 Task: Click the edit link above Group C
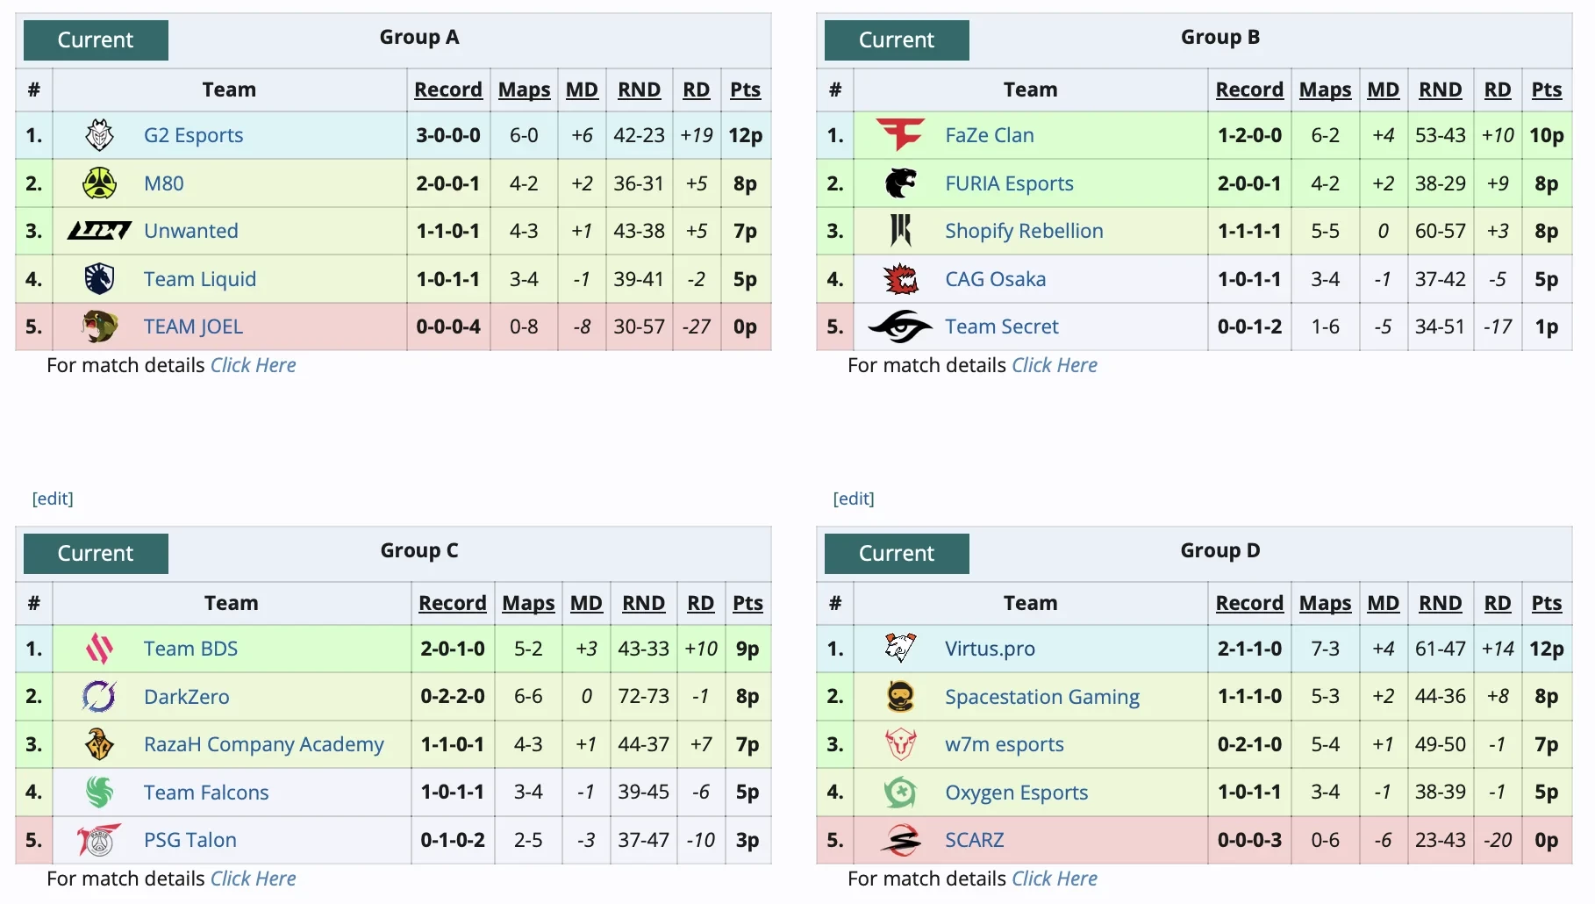click(53, 499)
